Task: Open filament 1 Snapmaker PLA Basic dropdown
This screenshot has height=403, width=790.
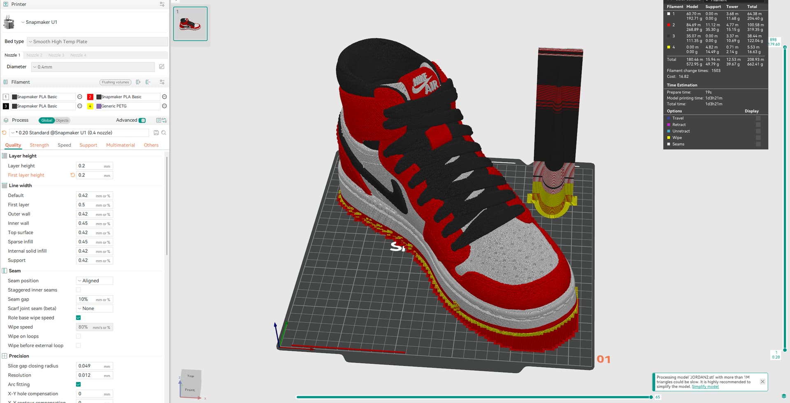Action: tap(43, 97)
